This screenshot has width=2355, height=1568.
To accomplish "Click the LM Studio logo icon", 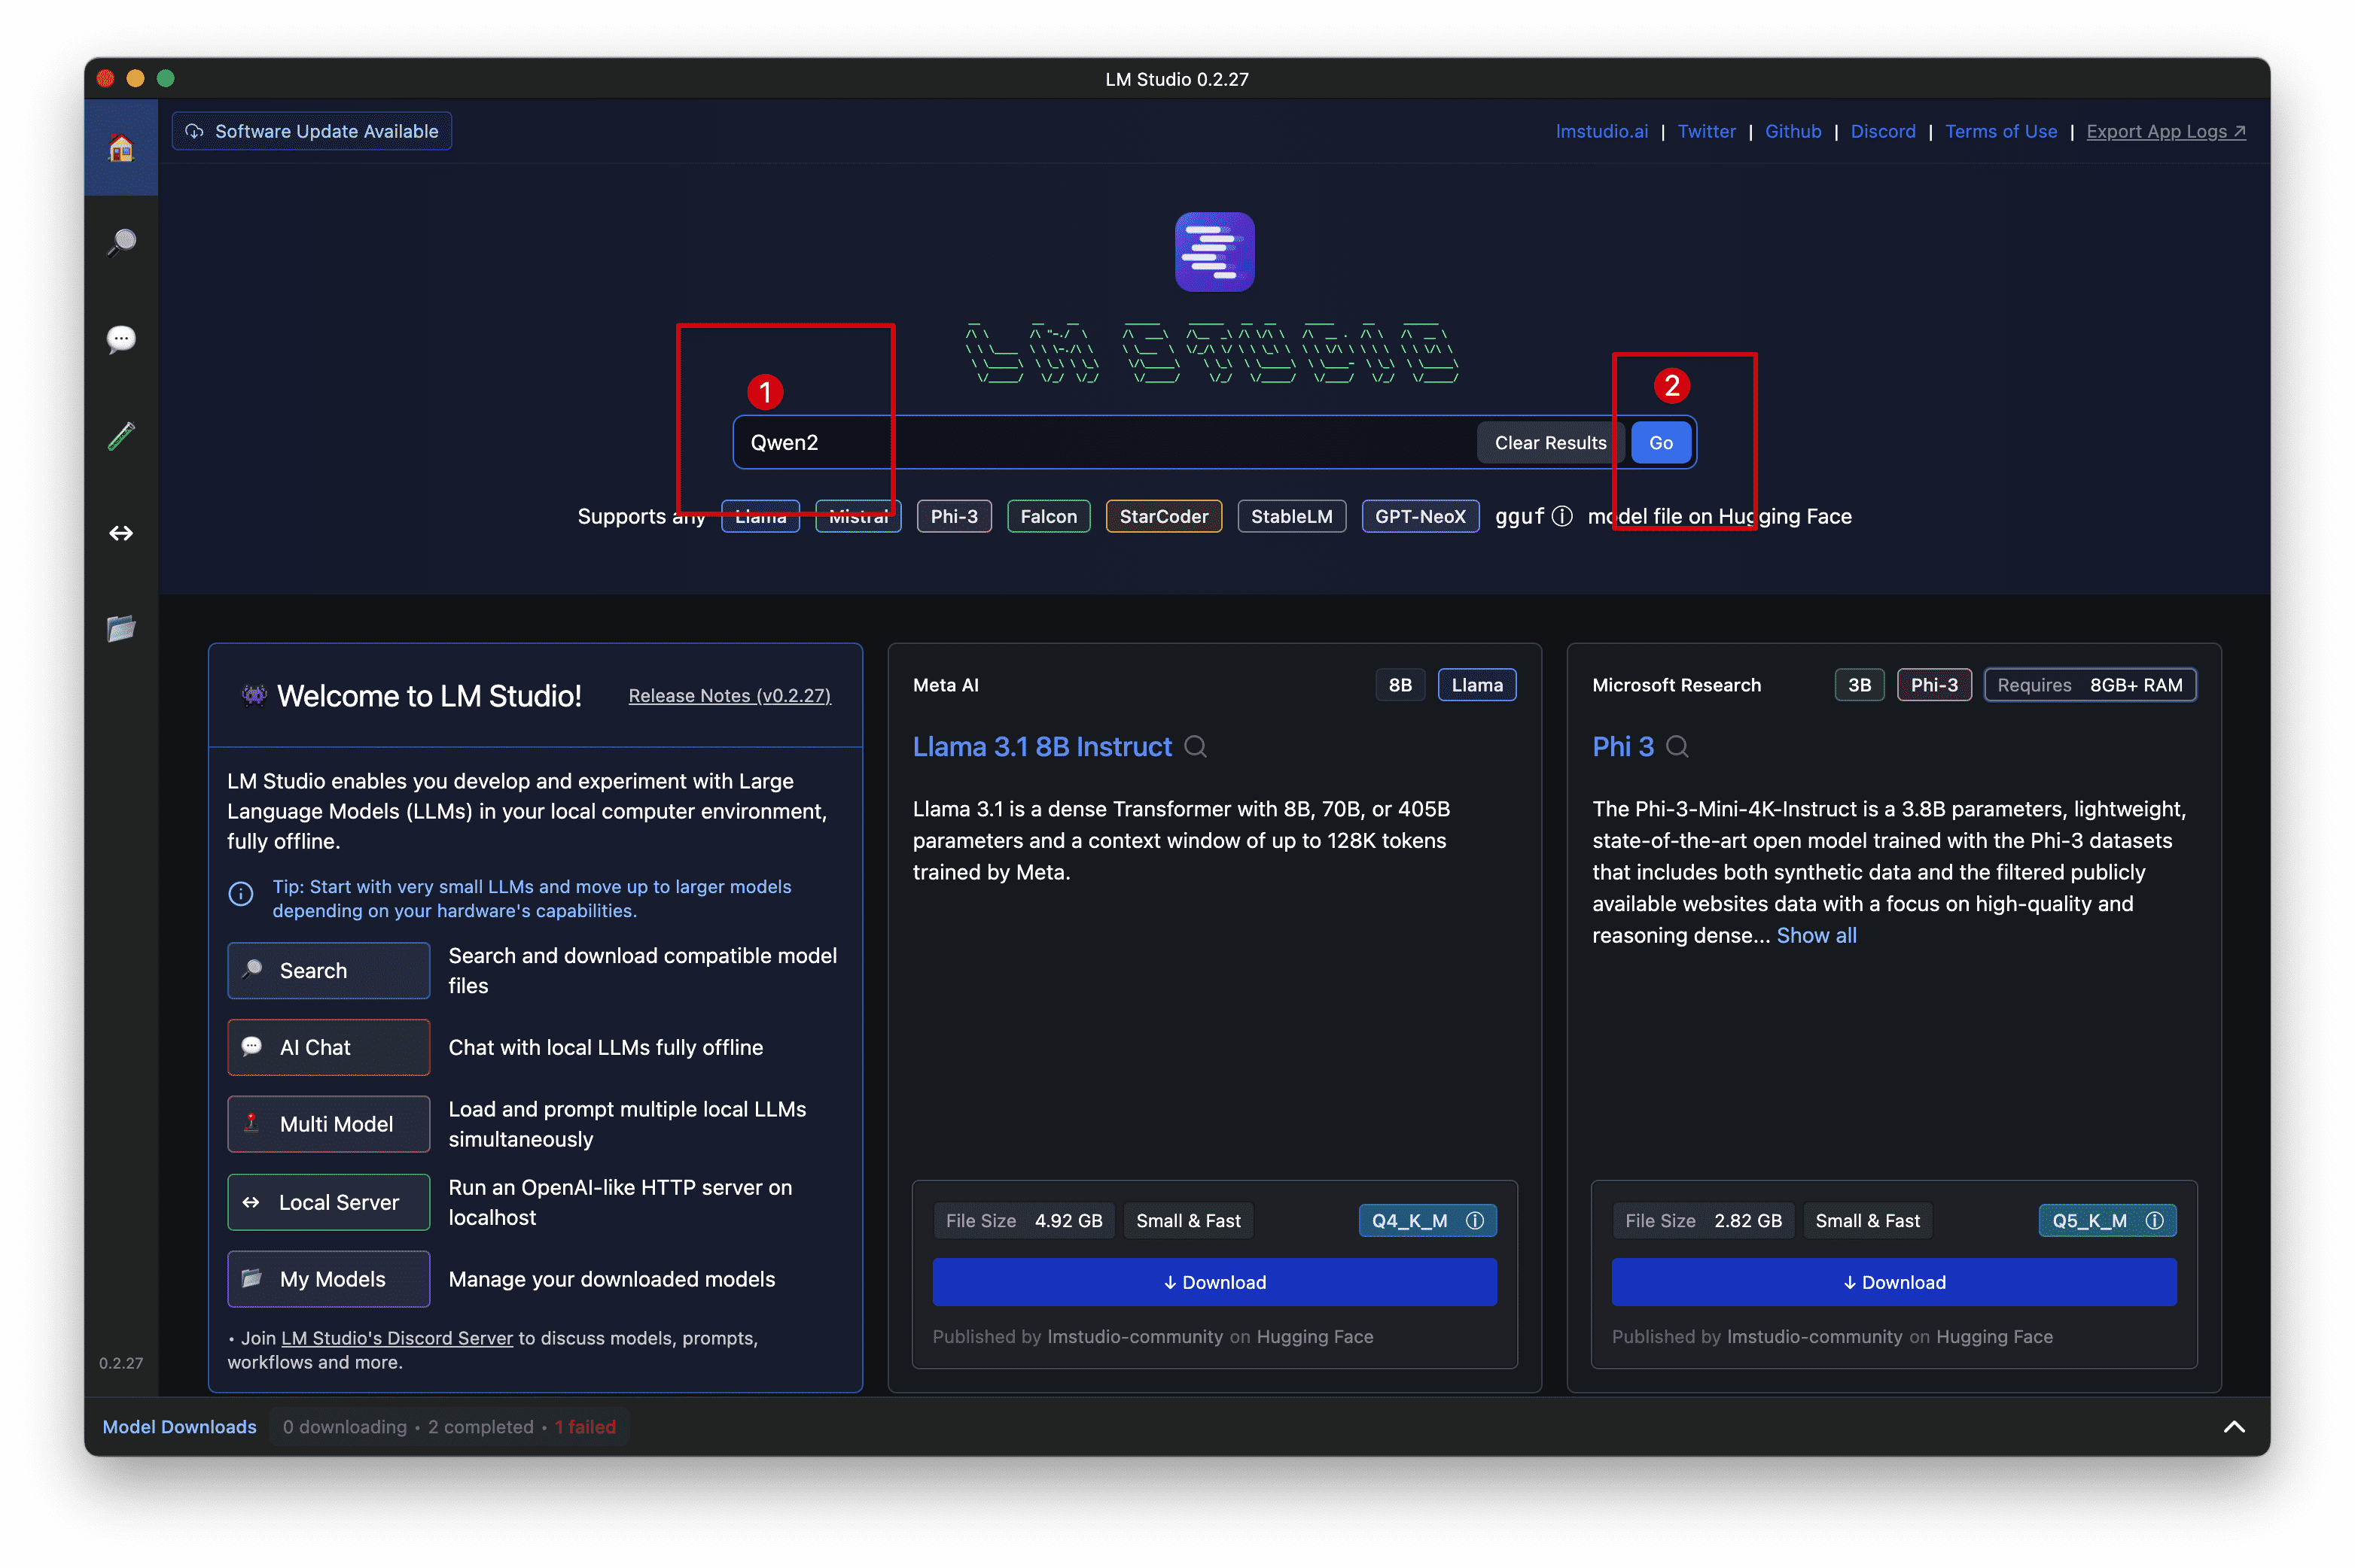I will (x=1214, y=251).
